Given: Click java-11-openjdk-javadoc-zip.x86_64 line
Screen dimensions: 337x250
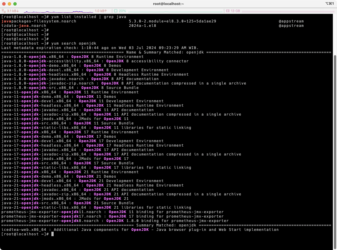Looking at the screenshot, I should tap(121, 114).
